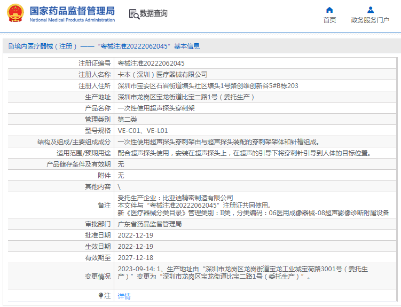This screenshot has width=401, height=307.
Task: Click the 生效日期 label
Action: (x=98, y=247)
